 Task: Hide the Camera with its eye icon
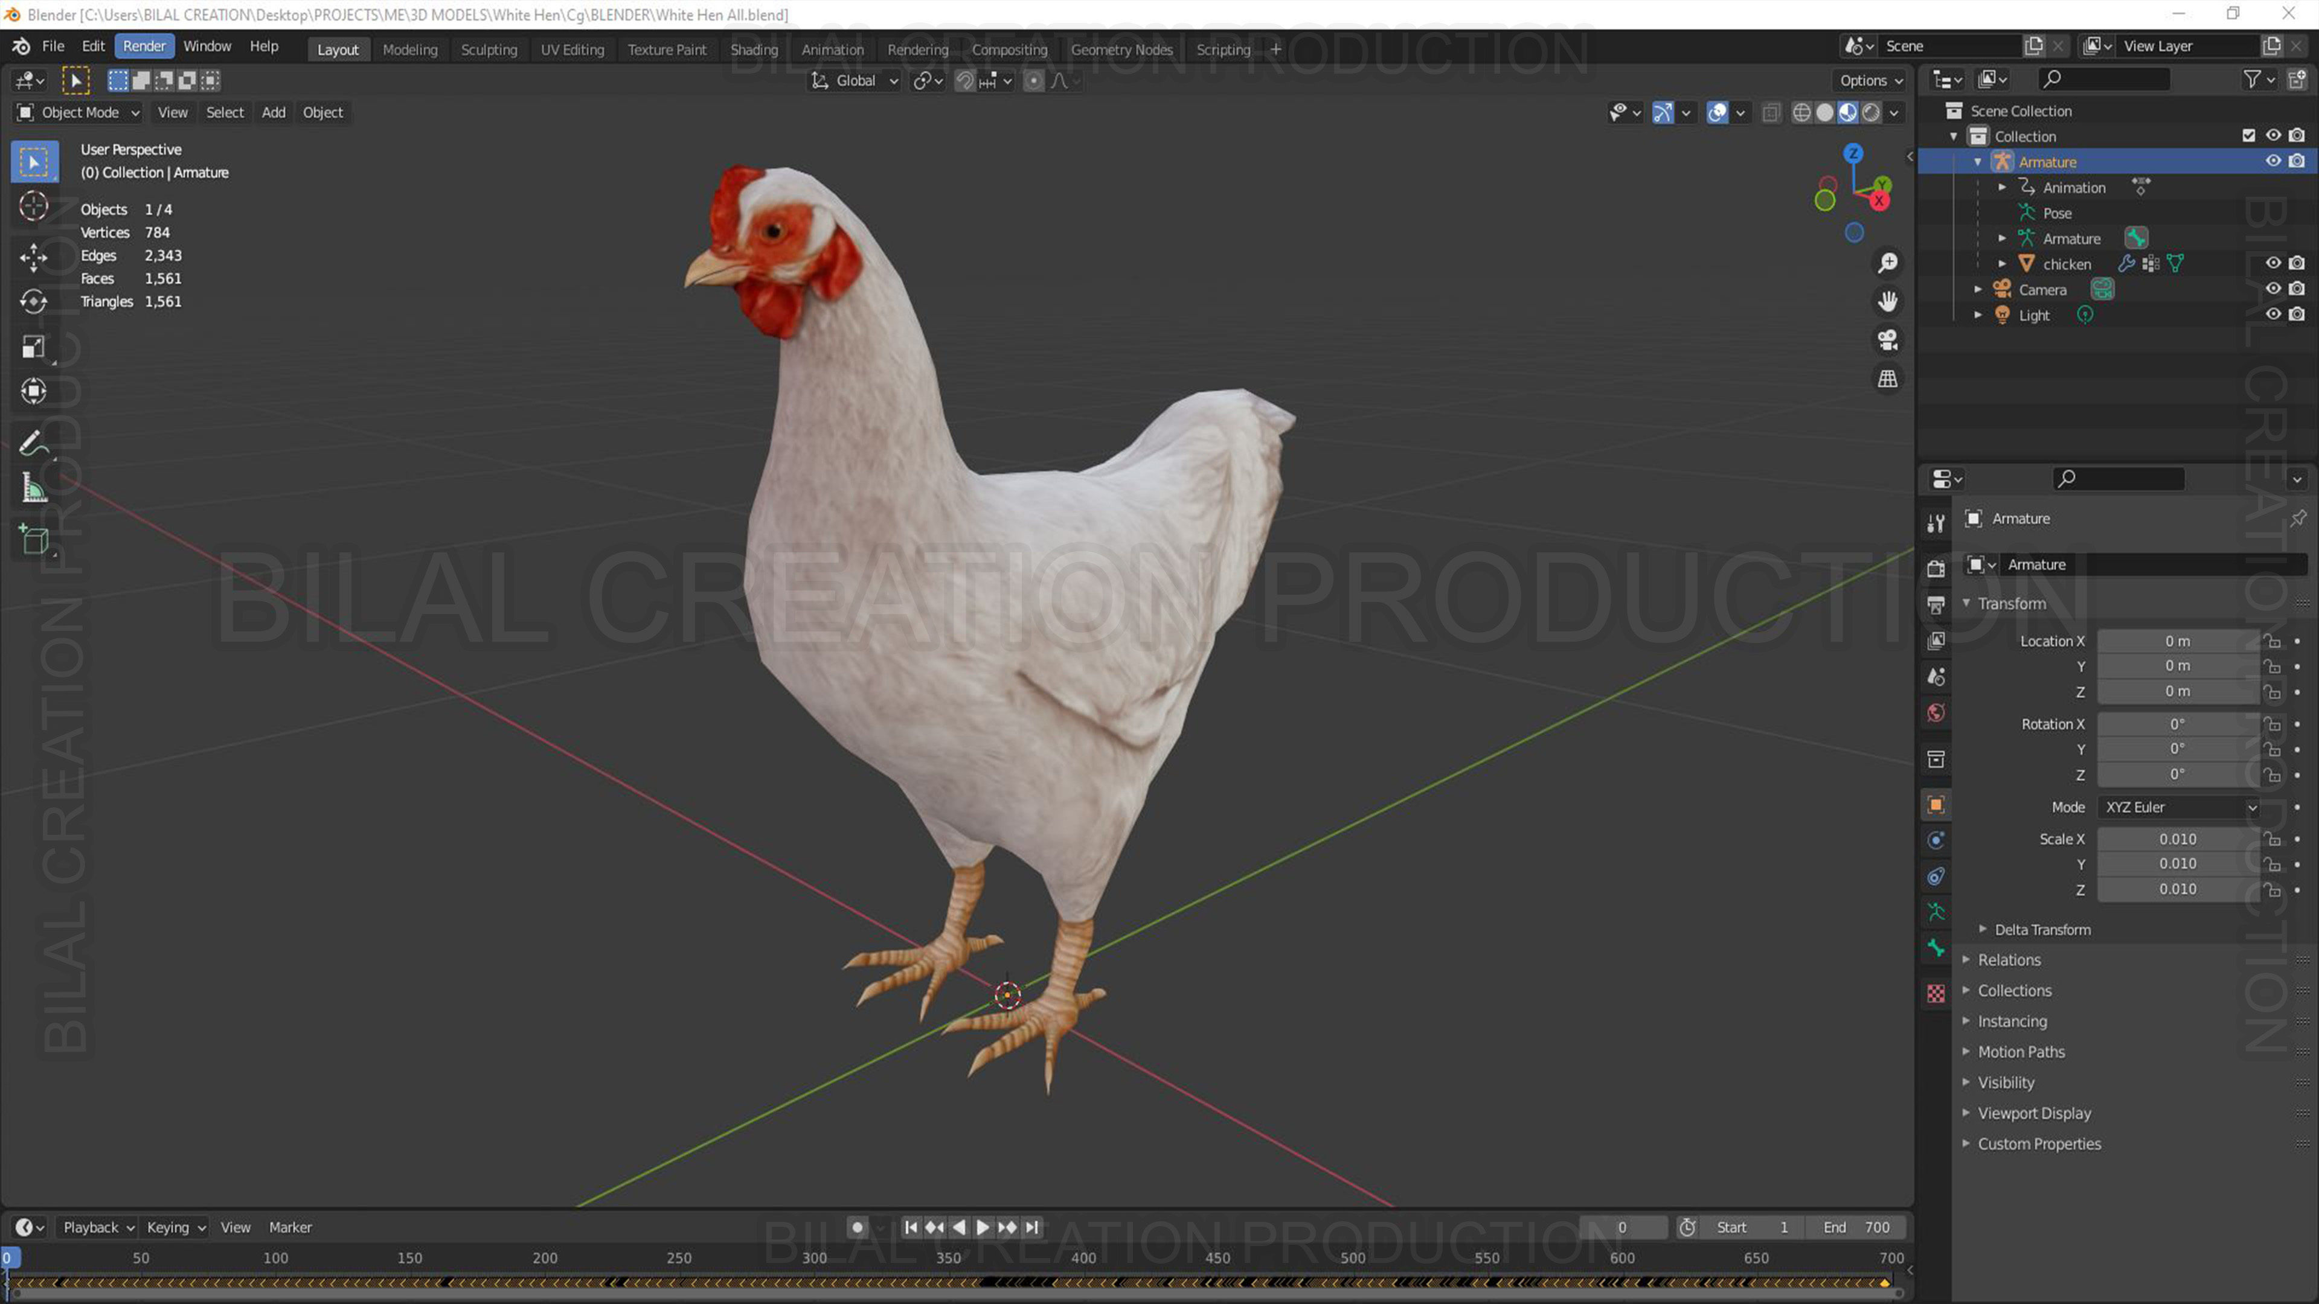tap(2273, 289)
